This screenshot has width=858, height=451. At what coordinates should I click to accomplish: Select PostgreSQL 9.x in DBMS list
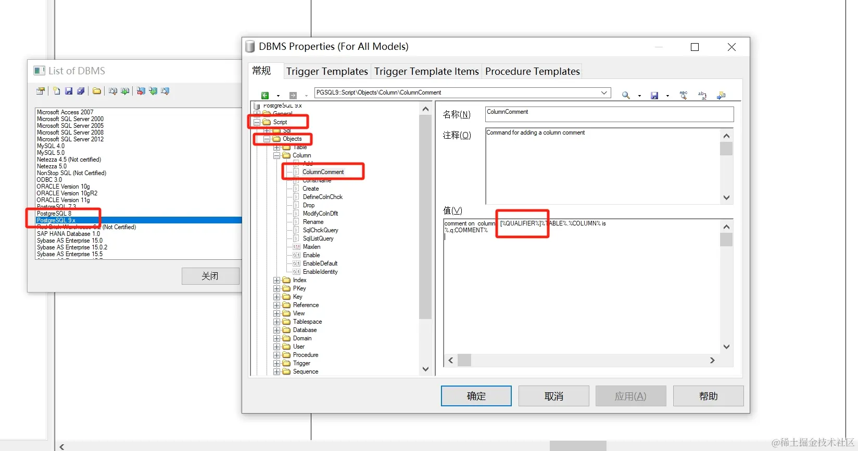(138, 220)
